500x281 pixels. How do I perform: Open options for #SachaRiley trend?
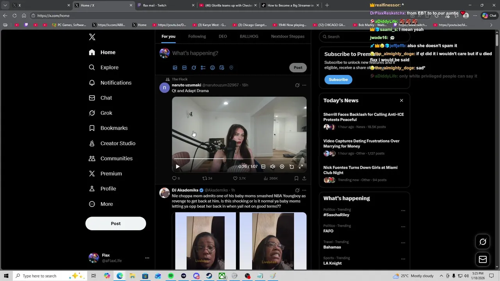pyautogui.click(x=403, y=211)
